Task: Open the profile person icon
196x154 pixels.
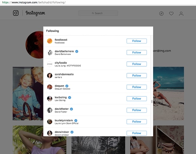Action: (x=181, y=13)
